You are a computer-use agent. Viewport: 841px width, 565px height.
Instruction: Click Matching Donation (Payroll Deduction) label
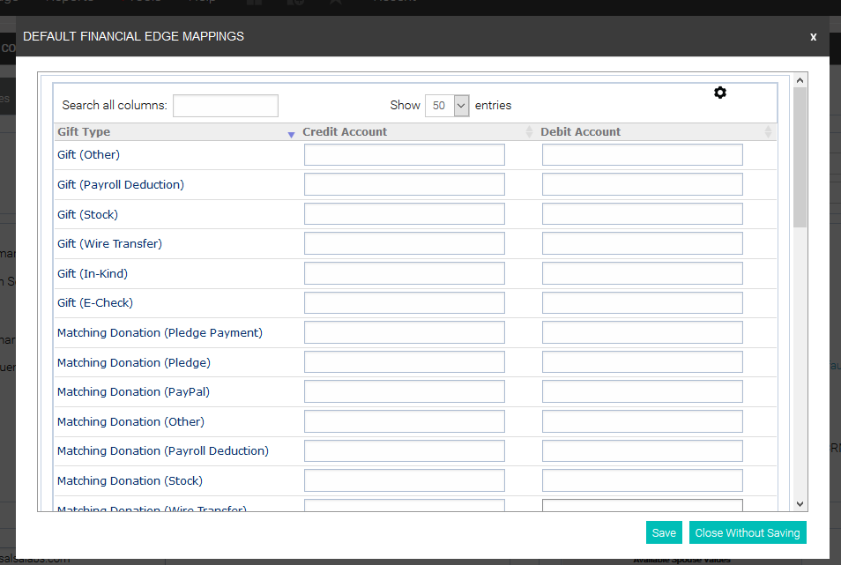click(162, 451)
